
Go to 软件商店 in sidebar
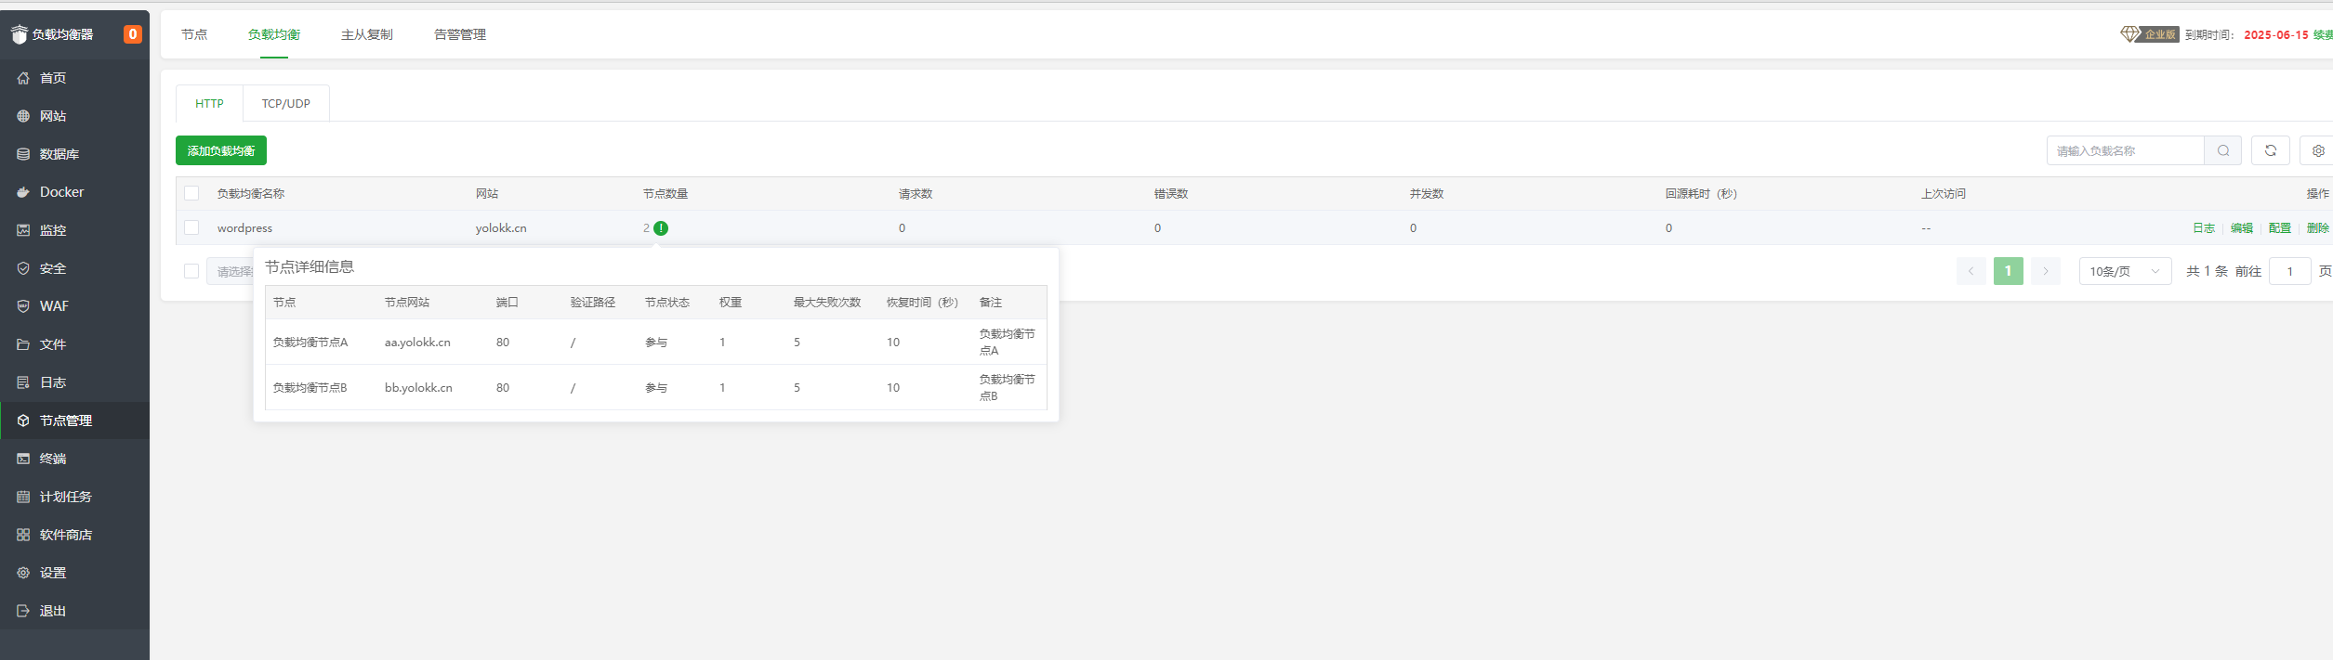pos(65,535)
